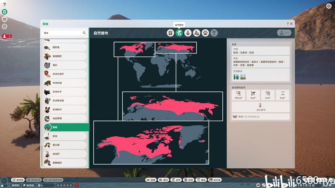Select the tortoise entry in animal list

click(65, 47)
